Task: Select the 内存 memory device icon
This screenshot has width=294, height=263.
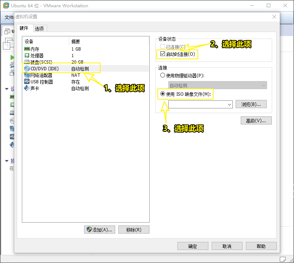Action: pyautogui.click(x=27, y=49)
